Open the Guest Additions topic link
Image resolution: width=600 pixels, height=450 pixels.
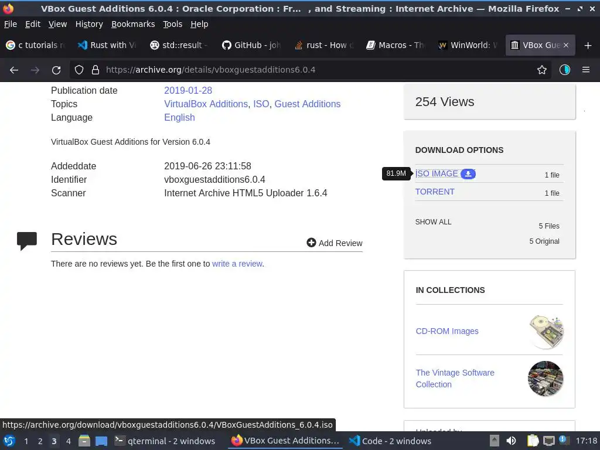pos(307,104)
